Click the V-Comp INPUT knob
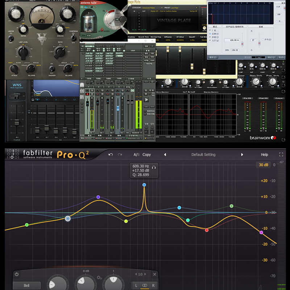 16,13
